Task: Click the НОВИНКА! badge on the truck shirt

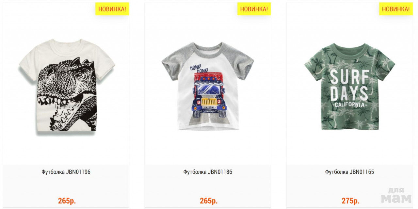Action: [254, 9]
